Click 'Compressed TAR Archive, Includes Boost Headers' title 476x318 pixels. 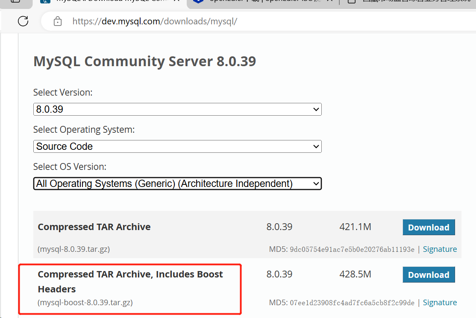[x=130, y=282]
